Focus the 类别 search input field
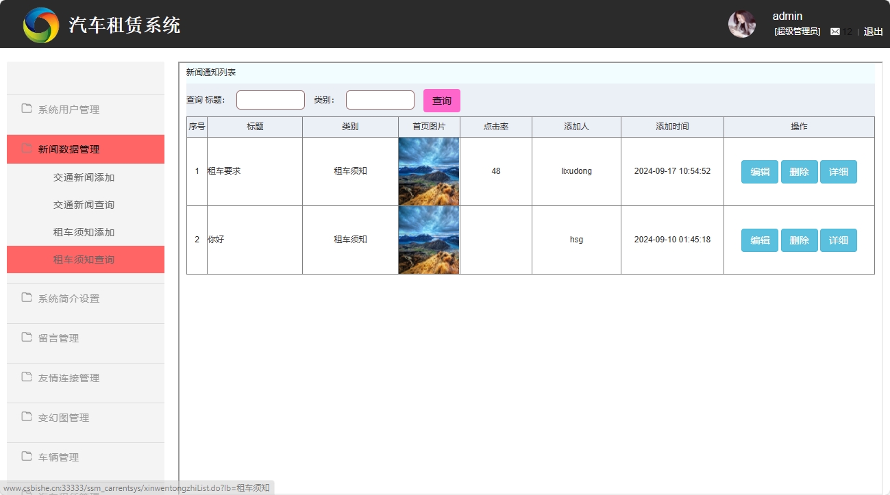890x495 pixels. point(380,100)
